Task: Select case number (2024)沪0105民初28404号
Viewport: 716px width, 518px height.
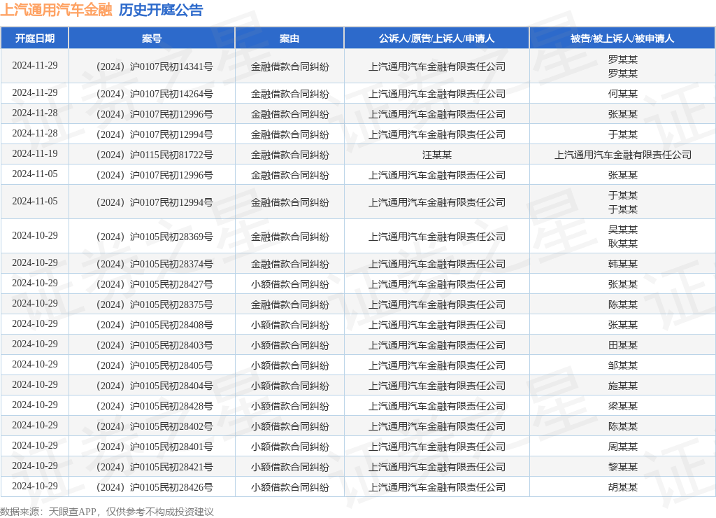Action: 155,386
